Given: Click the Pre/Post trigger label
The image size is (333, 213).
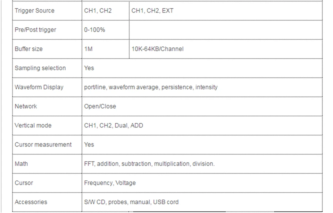Looking at the screenshot, I should pyautogui.click(x=35, y=30).
